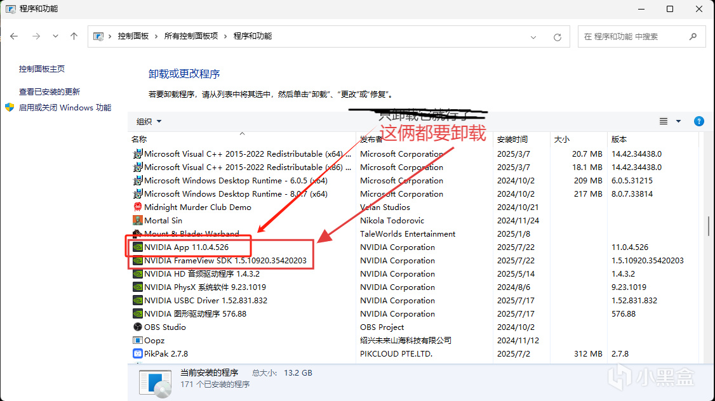Select 控制面板 in the breadcrumb

tap(133, 36)
